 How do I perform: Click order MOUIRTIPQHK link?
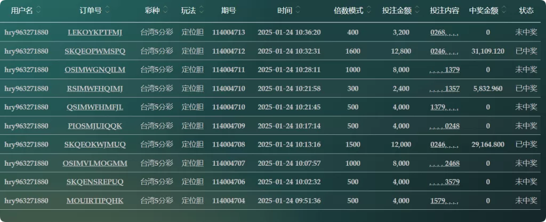(x=95, y=201)
